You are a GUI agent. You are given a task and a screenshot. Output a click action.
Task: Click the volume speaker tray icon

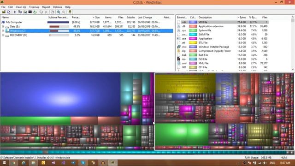point(265,163)
